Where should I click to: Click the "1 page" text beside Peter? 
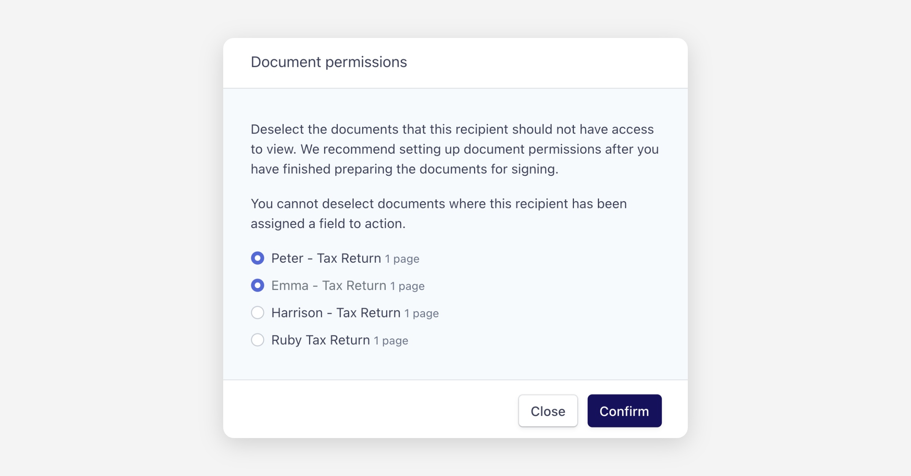click(402, 259)
